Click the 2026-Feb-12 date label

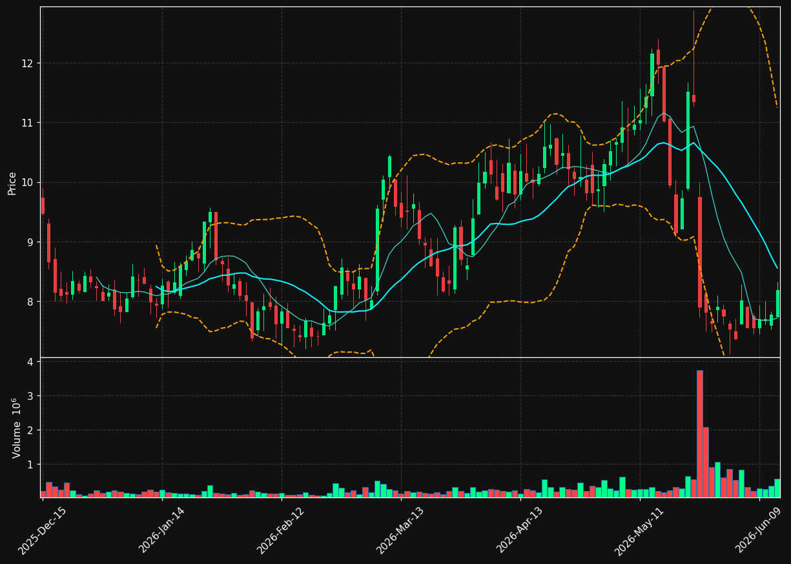point(281,530)
